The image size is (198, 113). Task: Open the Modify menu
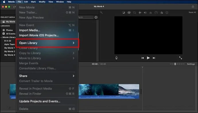pos(42,2)
